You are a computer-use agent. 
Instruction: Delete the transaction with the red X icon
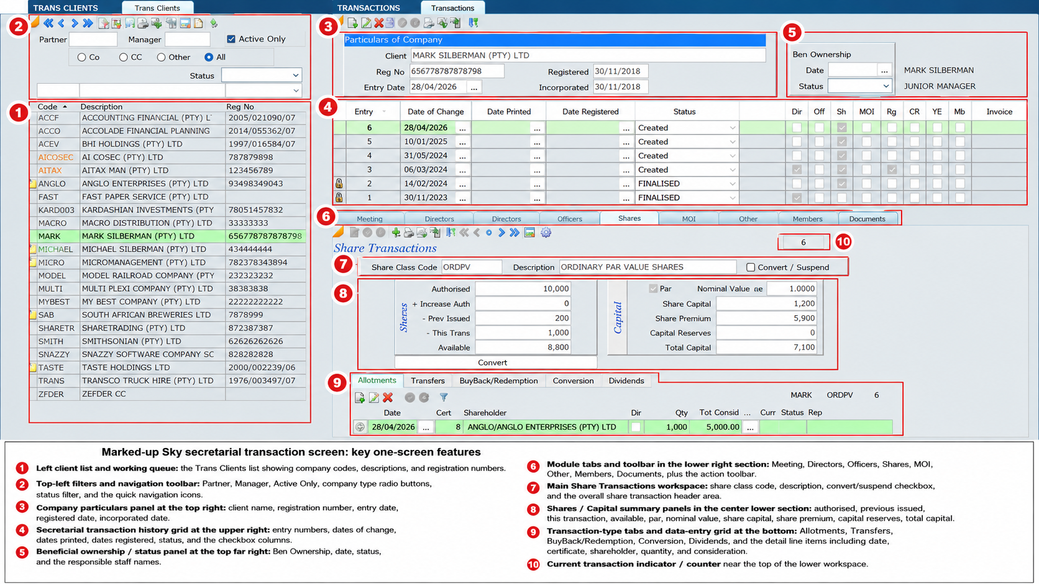(378, 23)
